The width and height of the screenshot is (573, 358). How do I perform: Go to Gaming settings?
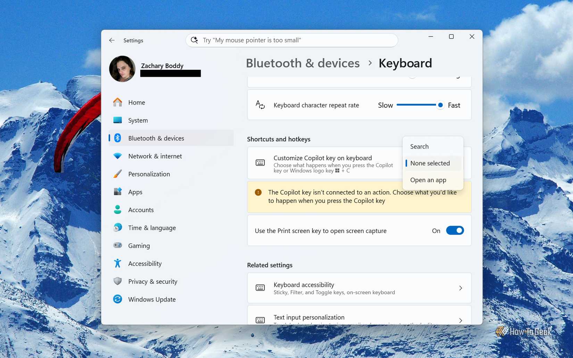click(171, 245)
